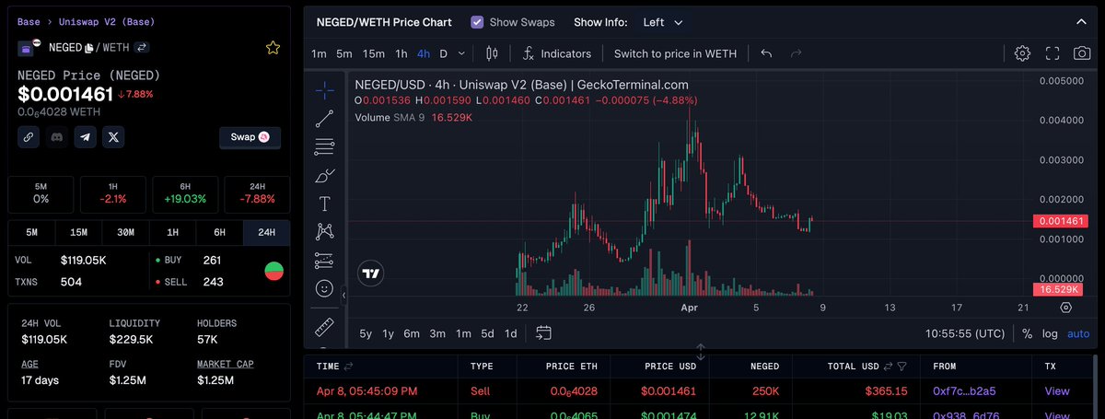Select the trend line drawing tool
The height and width of the screenshot is (419, 1105).
click(324, 118)
